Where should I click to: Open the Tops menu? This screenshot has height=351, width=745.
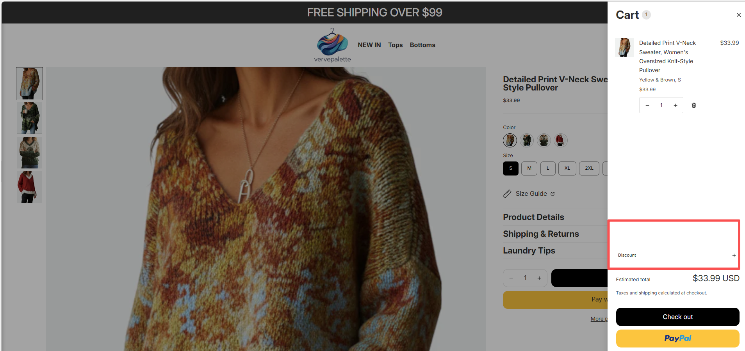tap(395, 45)
